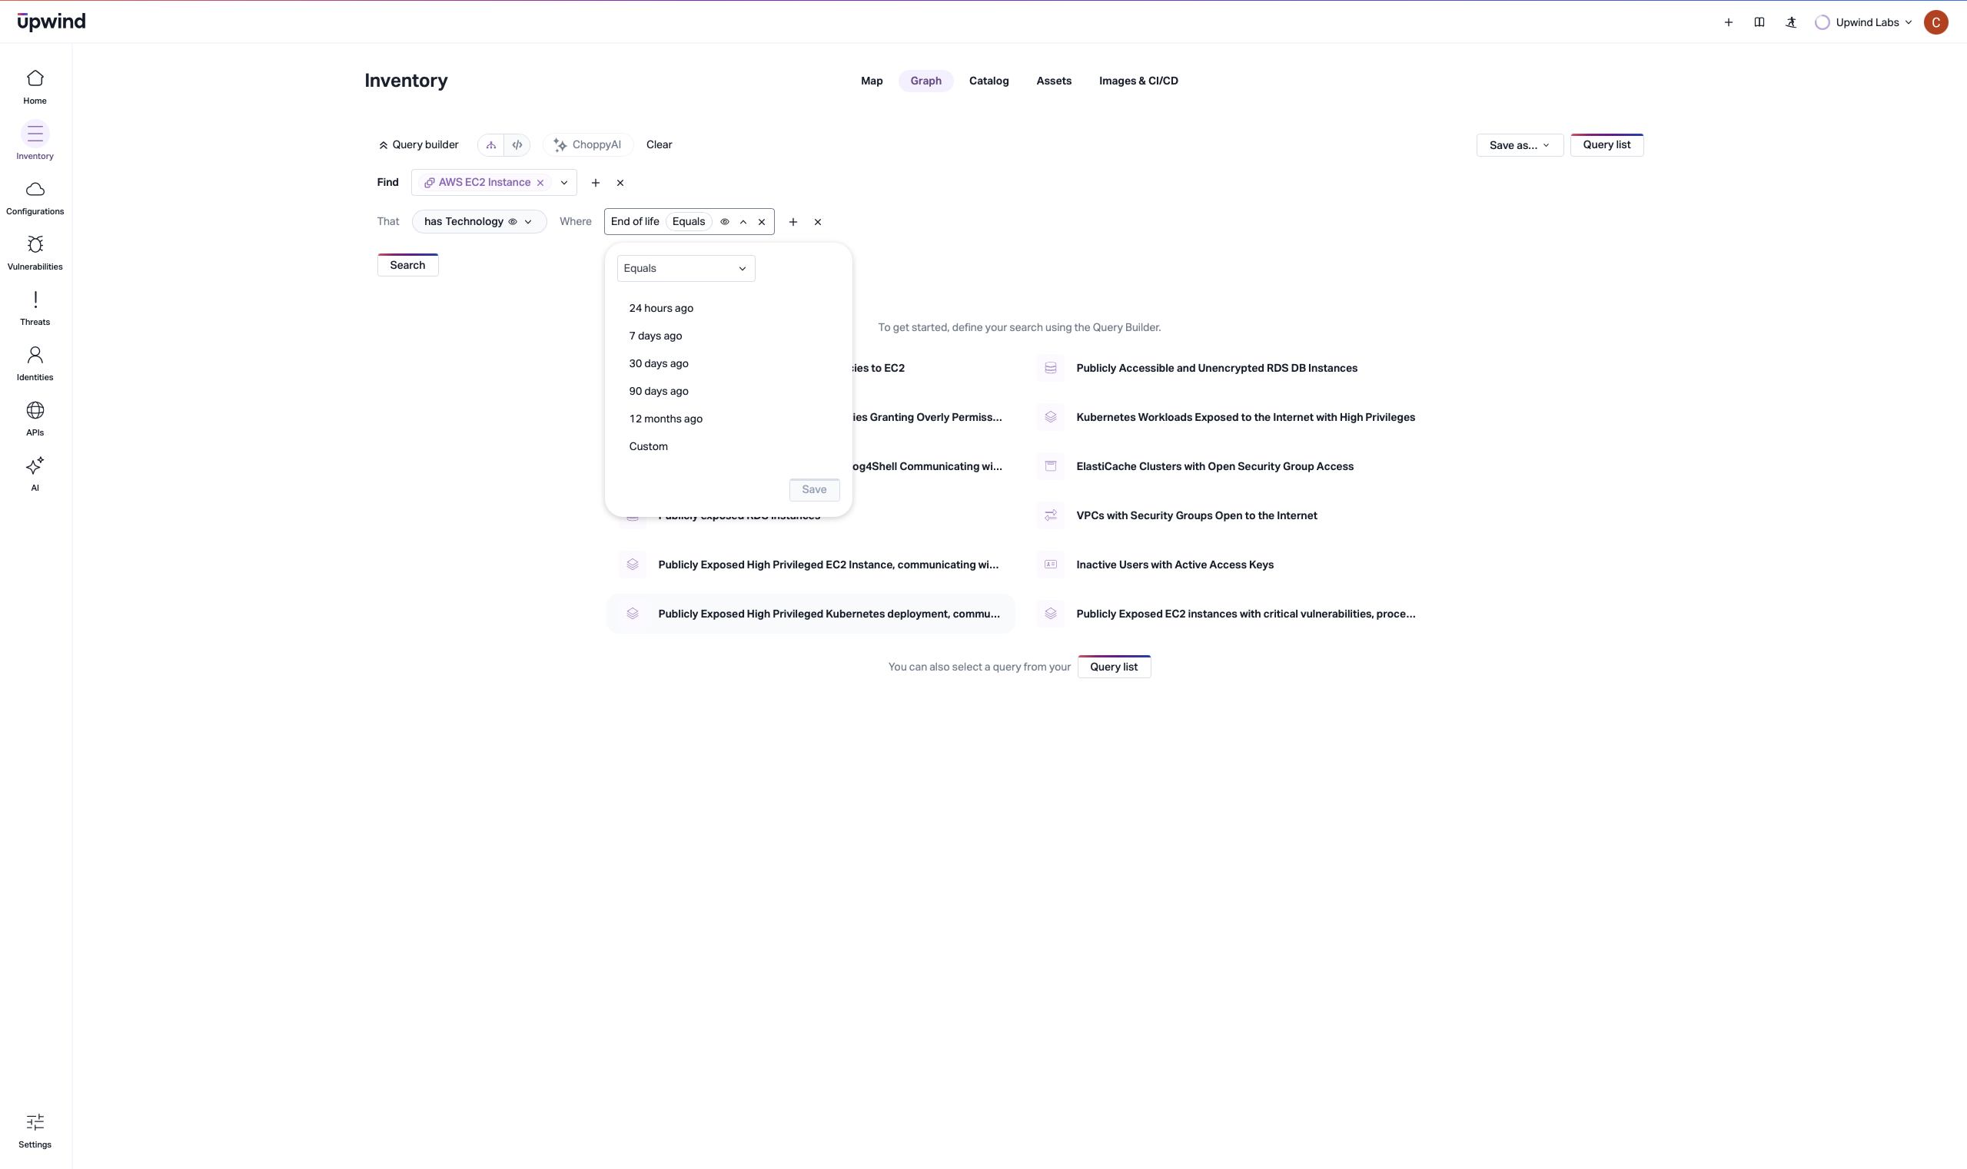
Task: Switch query builder to code view
Action: (517, 145)
